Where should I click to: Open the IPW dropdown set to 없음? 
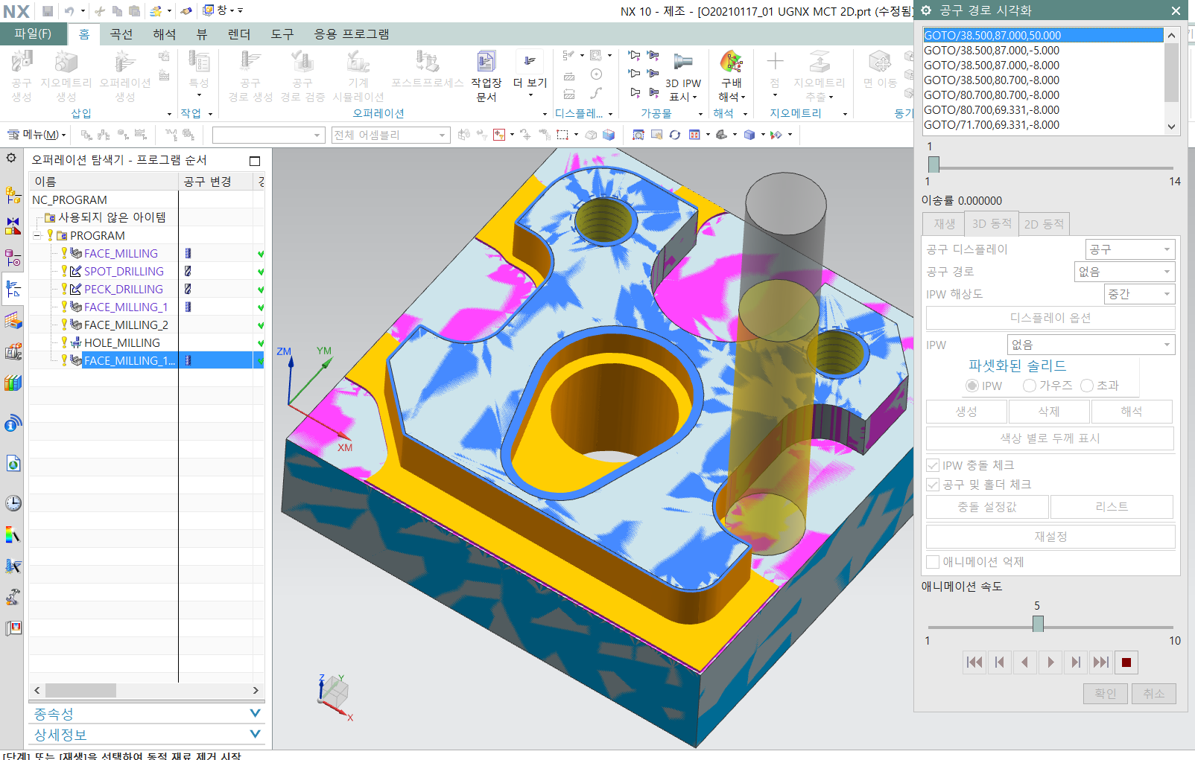(x=1091, y=345)
